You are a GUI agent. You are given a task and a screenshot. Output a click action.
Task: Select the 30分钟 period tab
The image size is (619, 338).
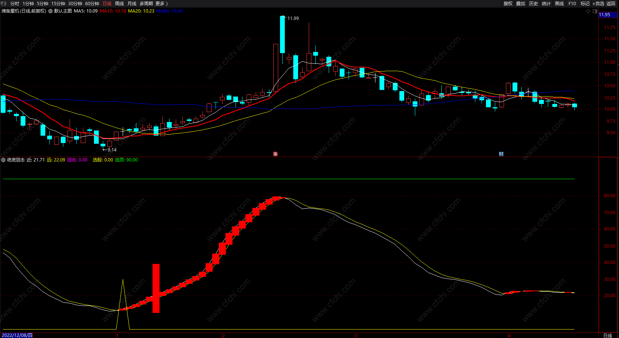[75, 3]
